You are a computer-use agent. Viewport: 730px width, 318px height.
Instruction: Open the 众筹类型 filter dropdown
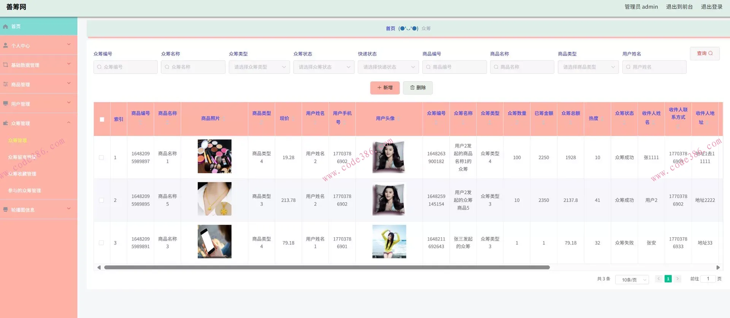[259, 67]
